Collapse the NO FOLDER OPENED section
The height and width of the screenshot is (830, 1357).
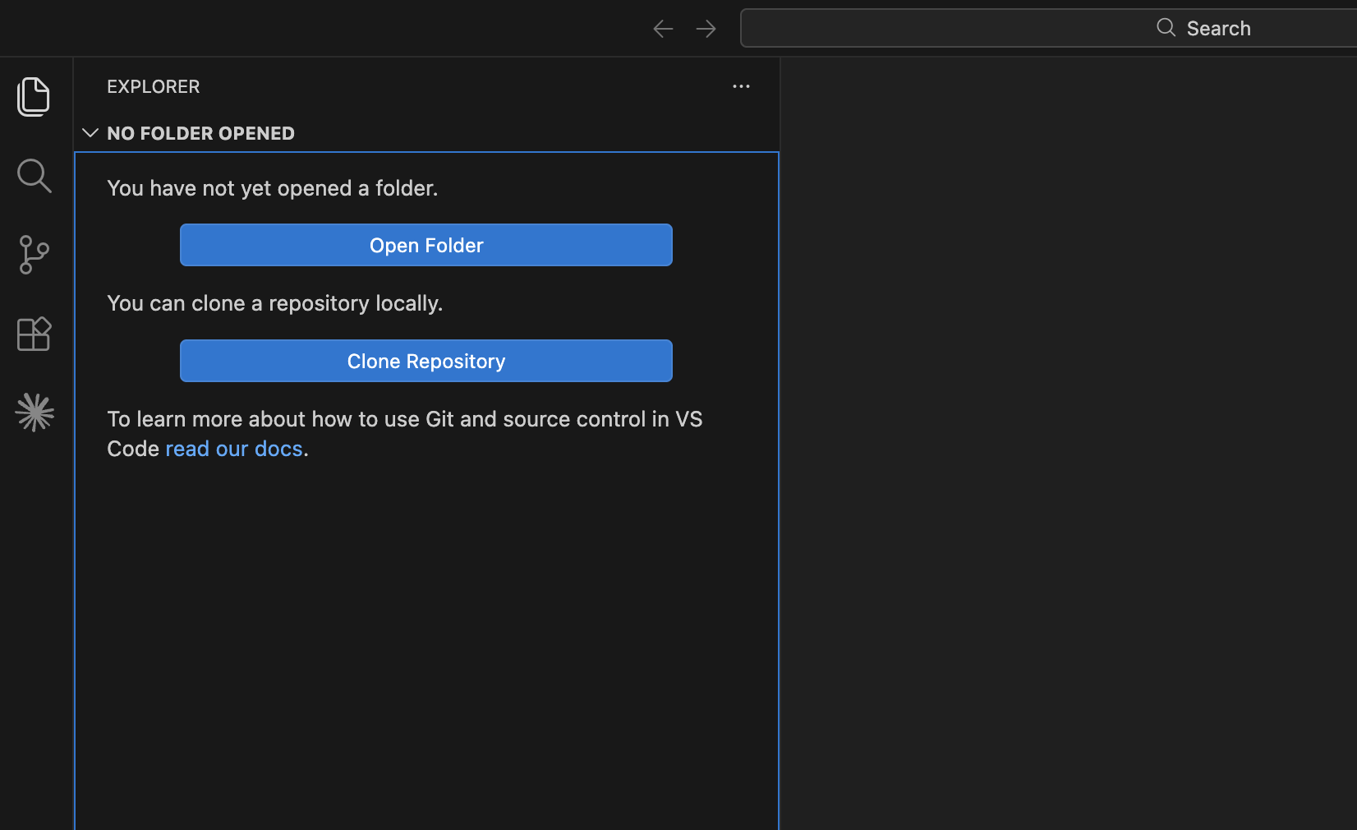tap(200, 133)
